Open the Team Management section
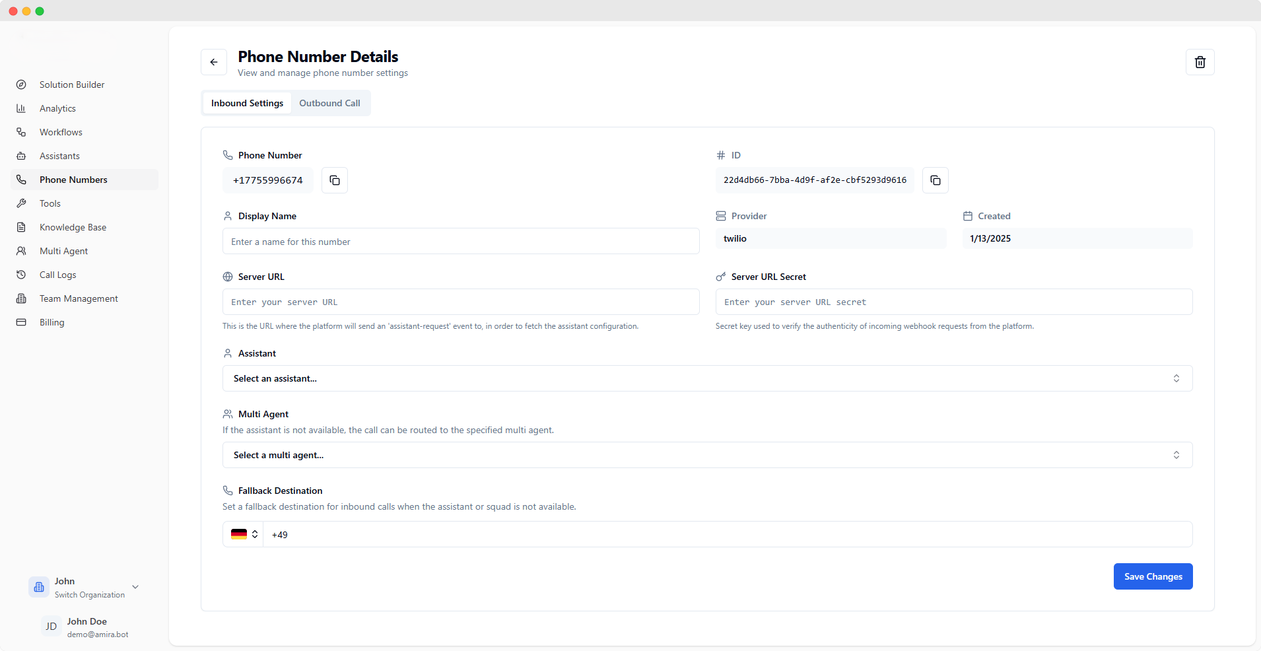 coord(79,298)
